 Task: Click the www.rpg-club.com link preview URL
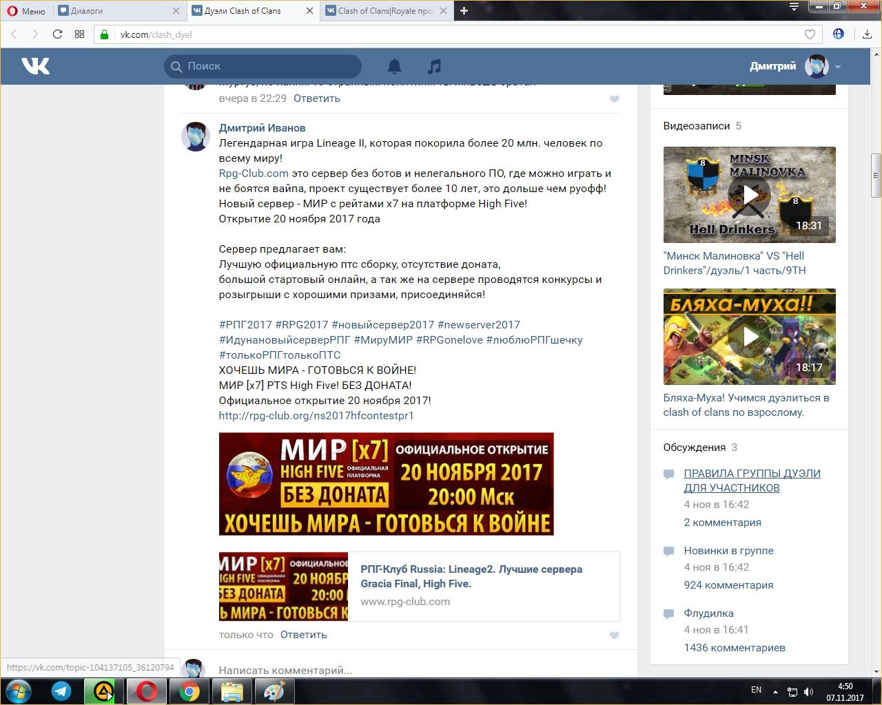point(405,602)
